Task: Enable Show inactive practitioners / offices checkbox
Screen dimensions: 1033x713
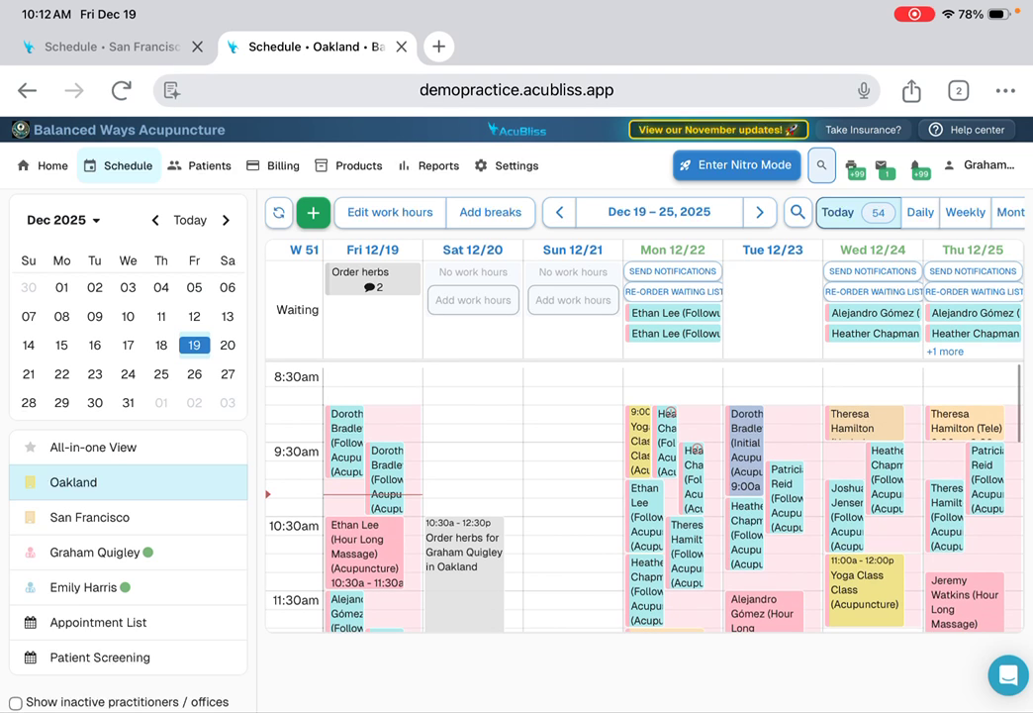Action: pyautogui.click(x=16, y=703)
